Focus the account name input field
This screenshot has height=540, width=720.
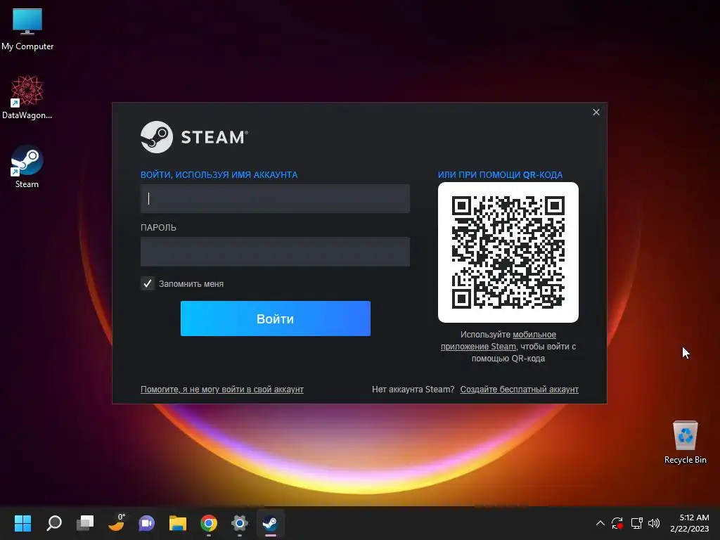275,198
